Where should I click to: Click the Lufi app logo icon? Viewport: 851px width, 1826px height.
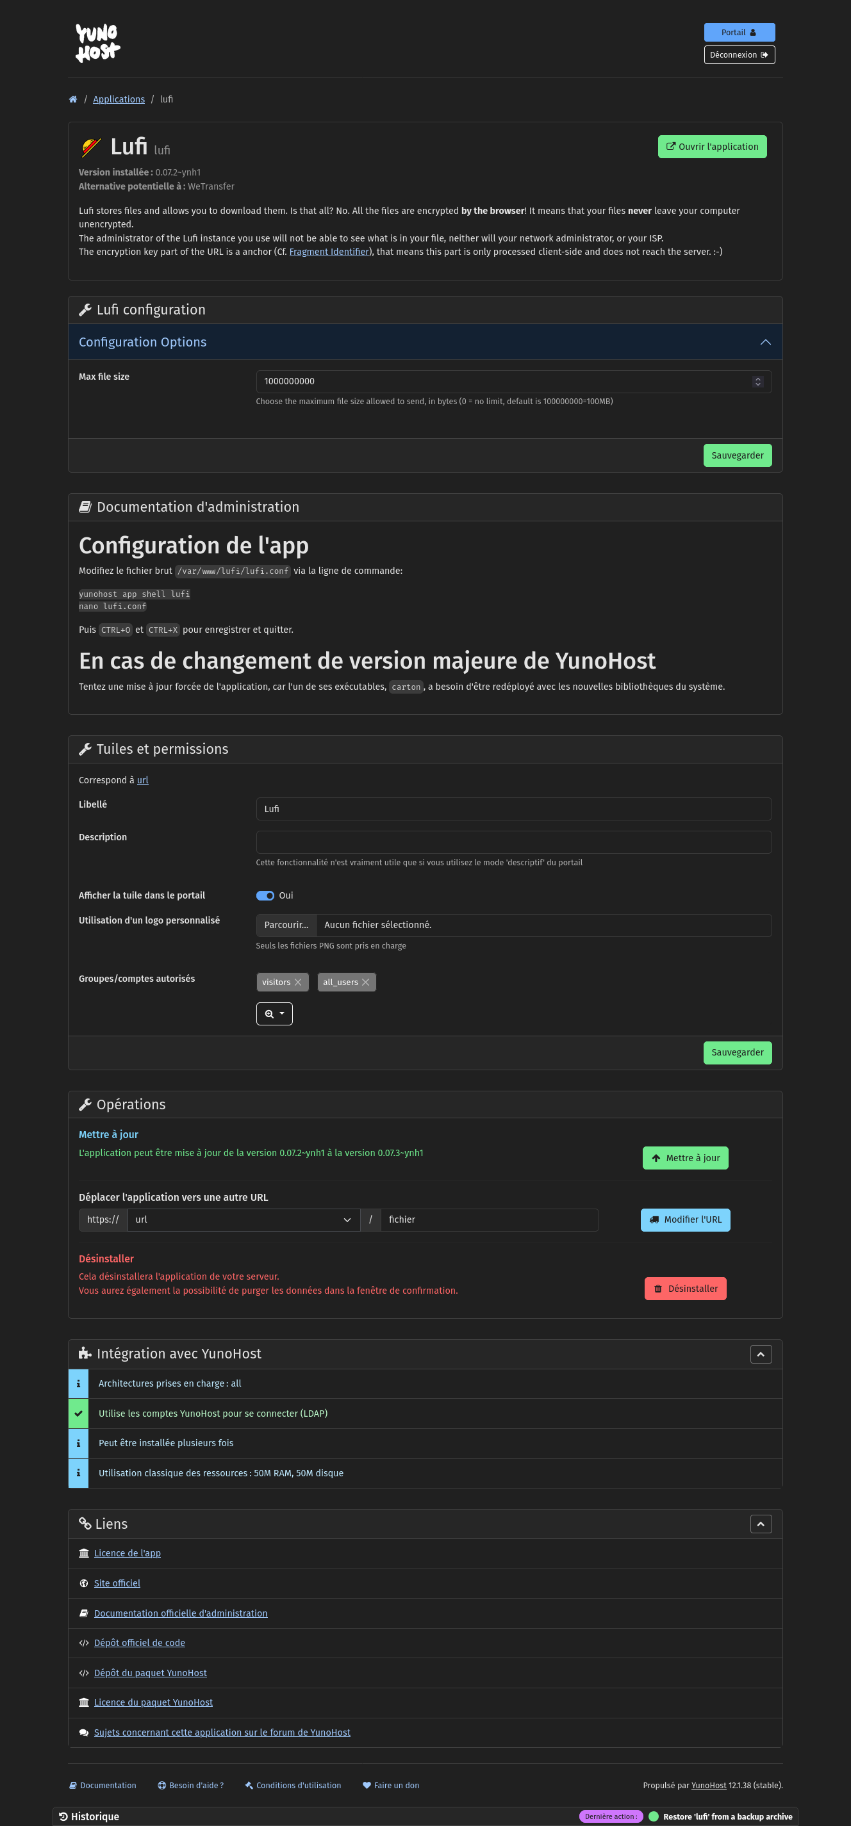point(91,147)
